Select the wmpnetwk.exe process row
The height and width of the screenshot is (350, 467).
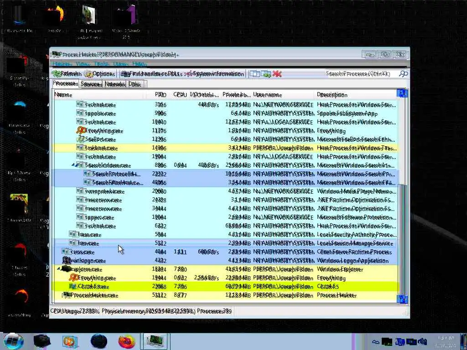click(225, 191)
